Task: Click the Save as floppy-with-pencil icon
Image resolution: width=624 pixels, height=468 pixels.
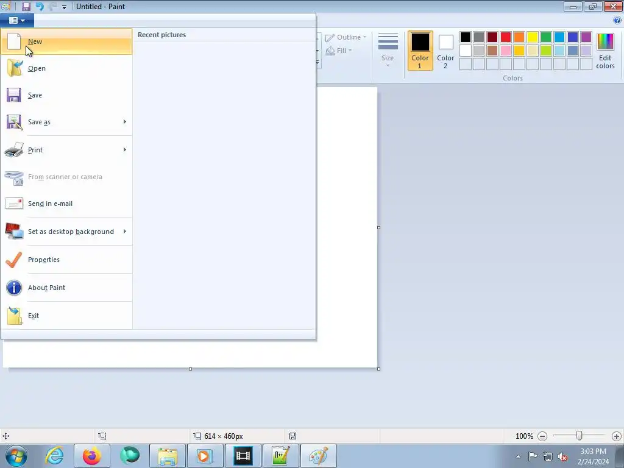Action: pyautogui.click(x=14, y=122)
